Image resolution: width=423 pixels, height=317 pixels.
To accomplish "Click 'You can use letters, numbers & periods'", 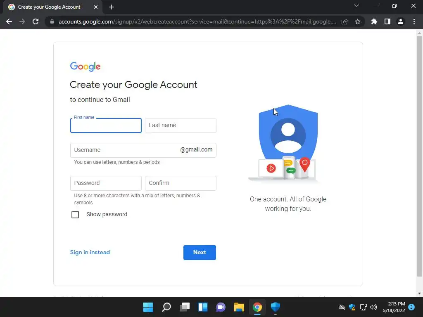I will tap(117, 162).
